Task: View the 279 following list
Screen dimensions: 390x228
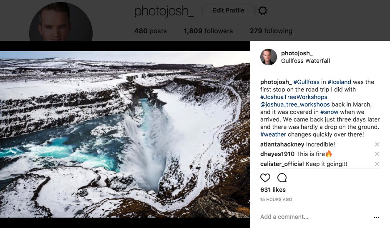Action: click(x=271, y=31)
